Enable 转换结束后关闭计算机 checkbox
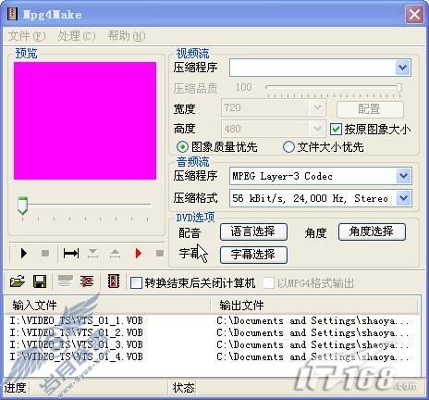 136,282
